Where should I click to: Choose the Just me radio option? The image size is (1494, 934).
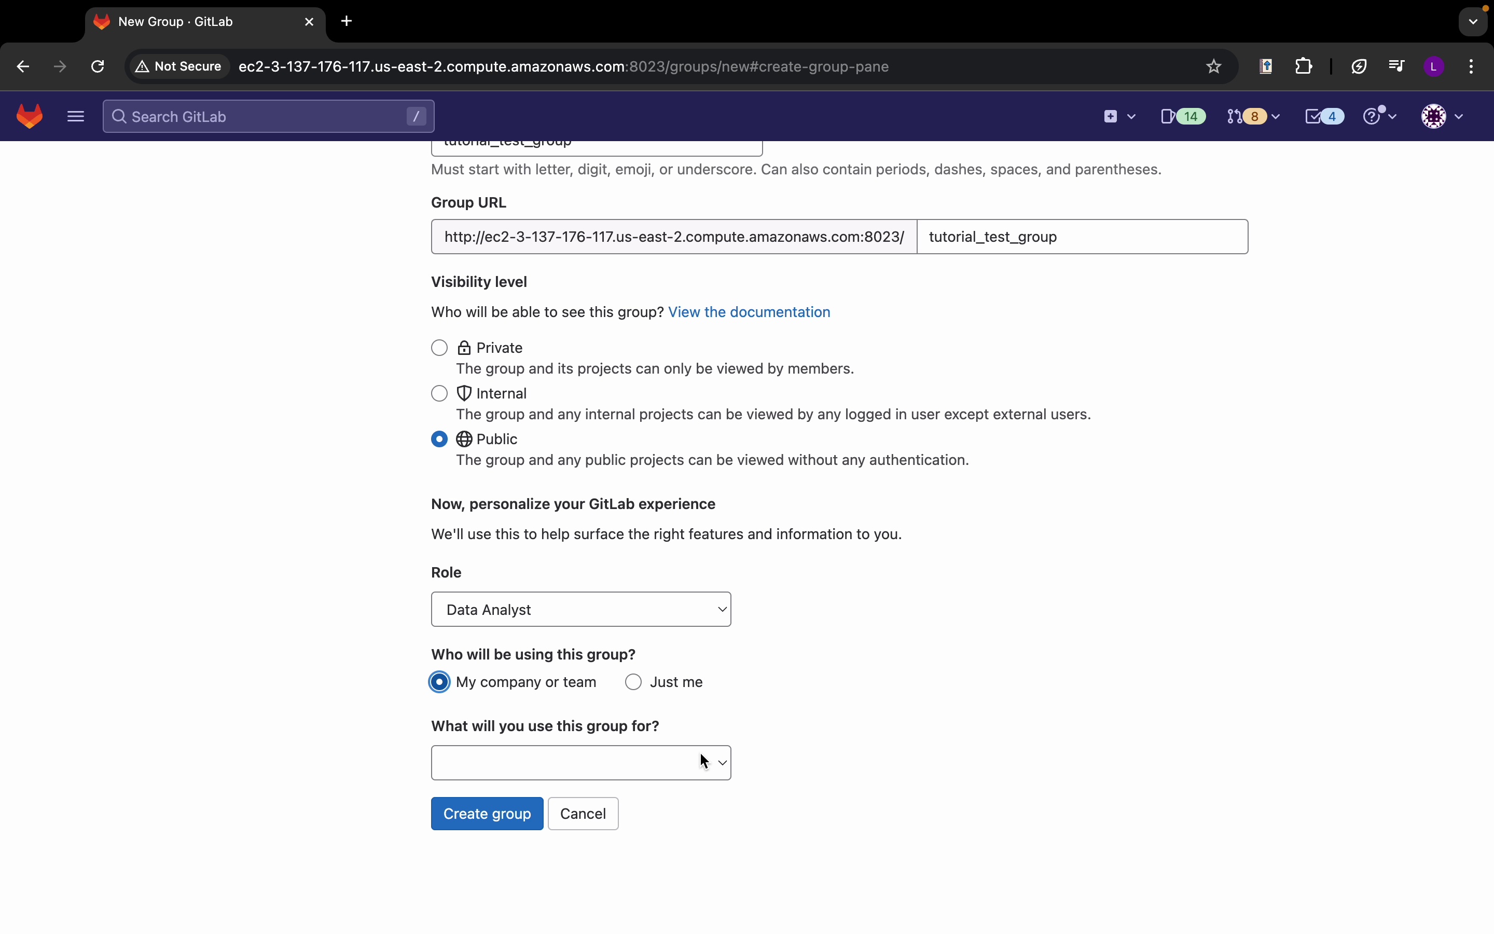[x=633, y=682]
